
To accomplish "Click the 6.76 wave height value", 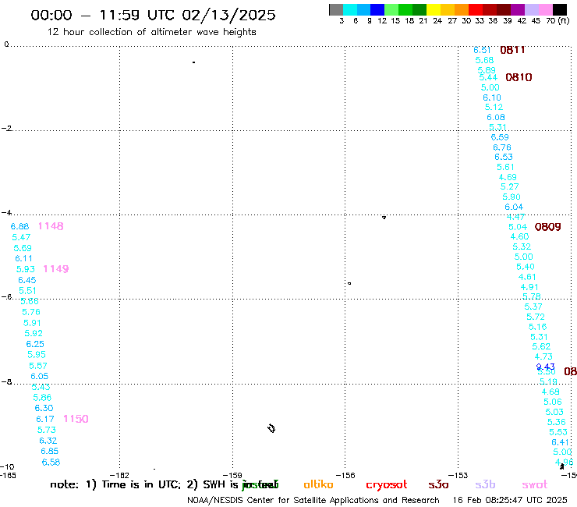I will pos(502,147).
